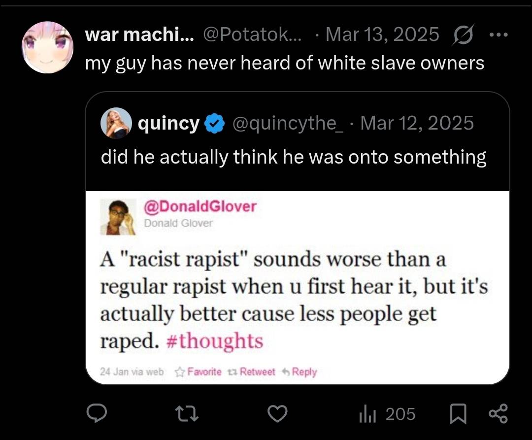Click quincy's blue verified badge
532x440 pixels.
tap(215, 124)
